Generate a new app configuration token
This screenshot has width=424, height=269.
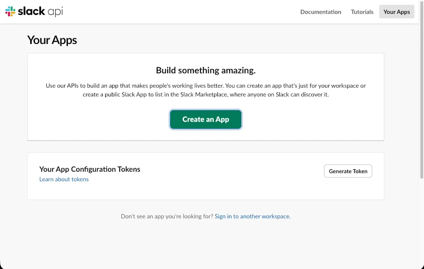click(x=348, y=171)
